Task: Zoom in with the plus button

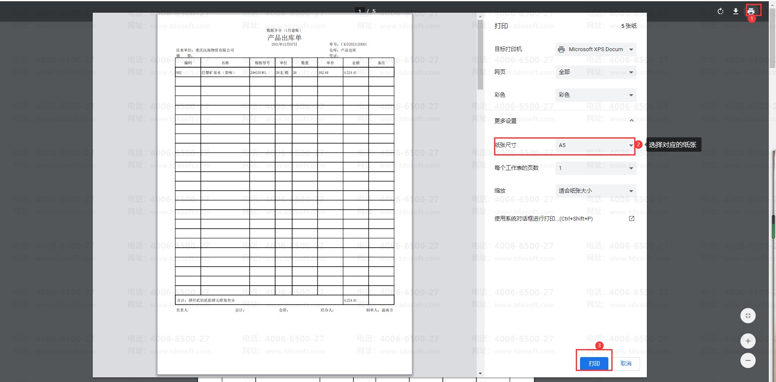Action: (x=748, y=341)
